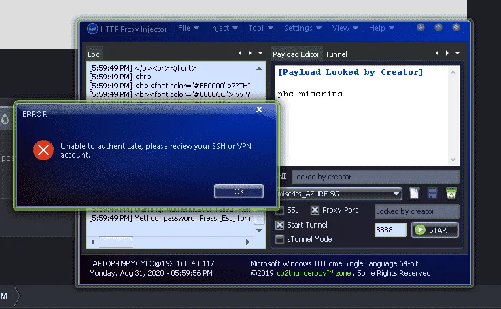The image size is (501, 309).
Task: Close the ERROR dialog with the X
Action: coord(260,109)
